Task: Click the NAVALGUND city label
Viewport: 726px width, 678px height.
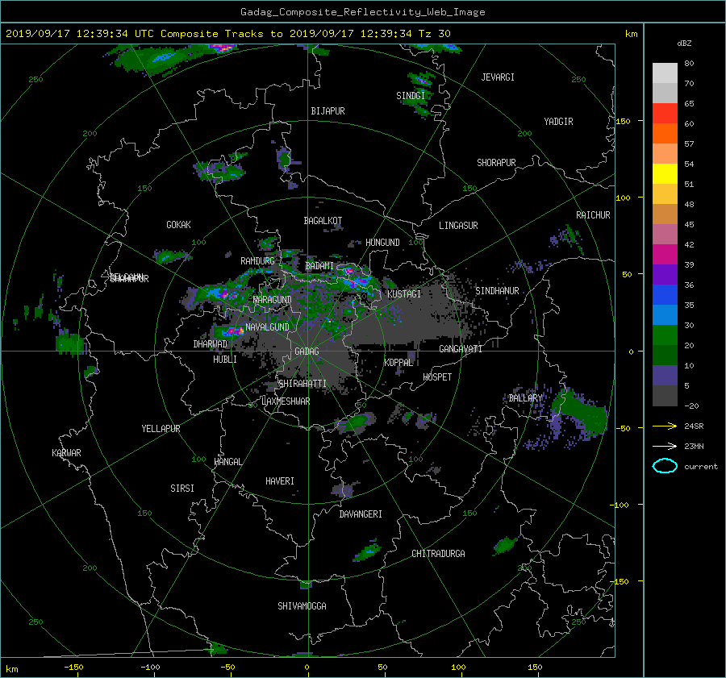Action: [x=267, y=327]
